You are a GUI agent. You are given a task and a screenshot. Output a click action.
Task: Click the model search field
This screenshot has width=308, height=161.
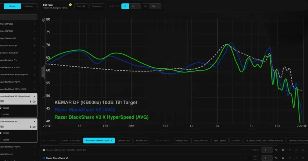pyautogui.click(x=19, y=17)
